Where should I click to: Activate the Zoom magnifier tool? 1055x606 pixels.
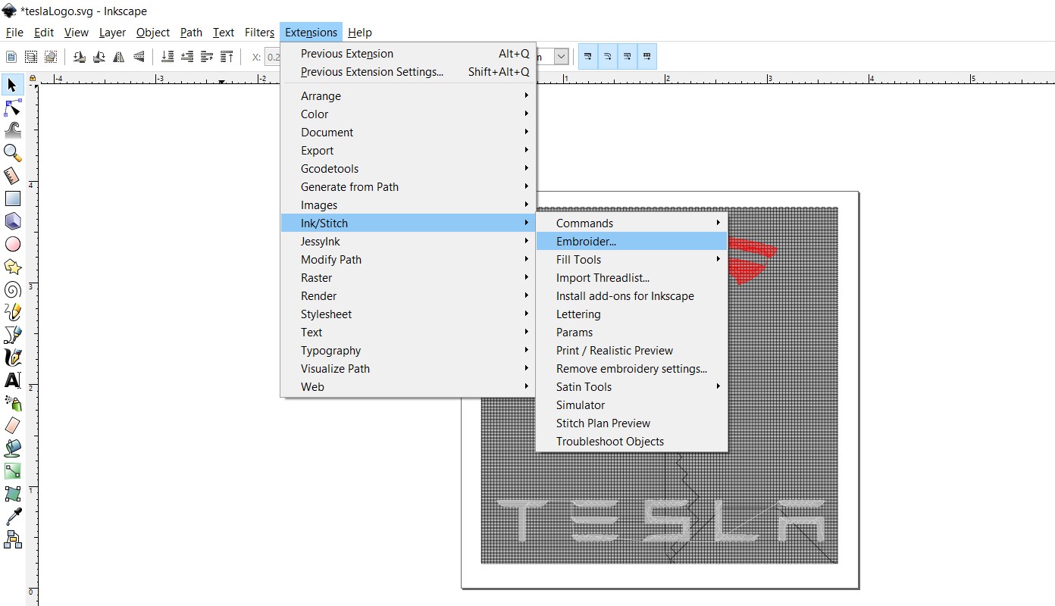[x=12, y=152]
